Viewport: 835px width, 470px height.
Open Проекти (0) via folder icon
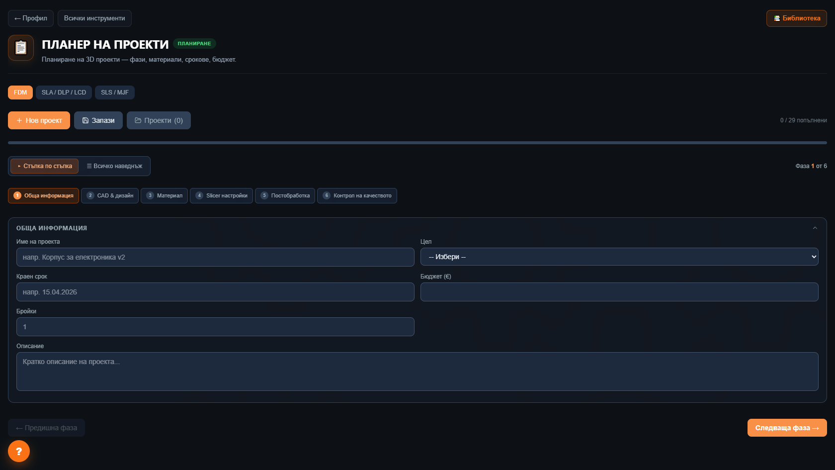click(x=138, y=120)
